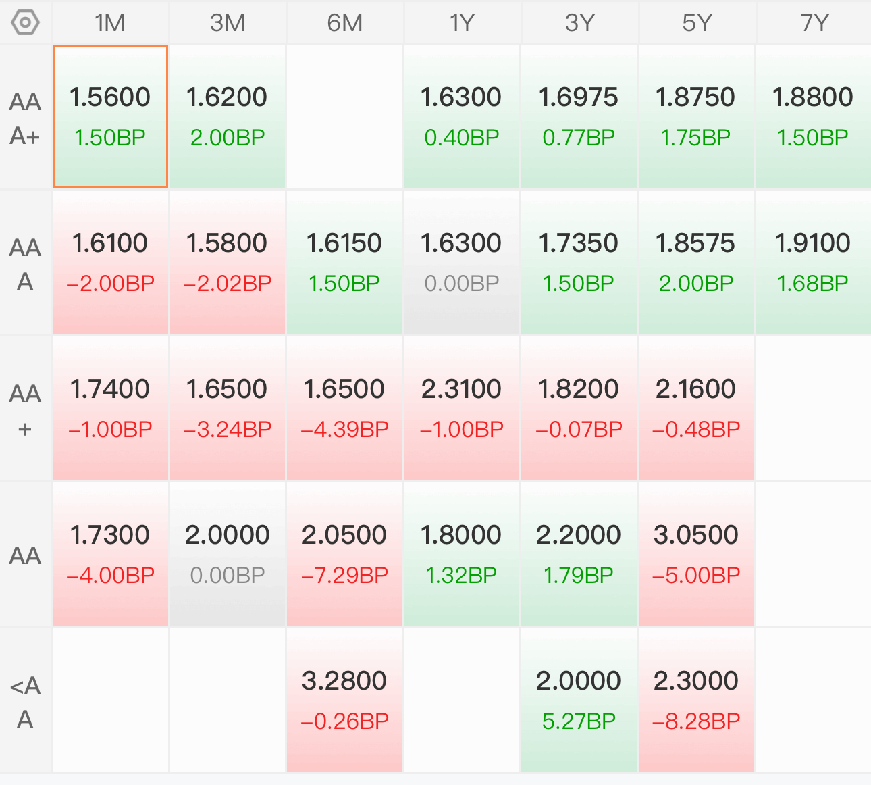Click the 2.3000 cell with -8.28BP
This screenshot has width=871, height=785.
tap(696, 700)
